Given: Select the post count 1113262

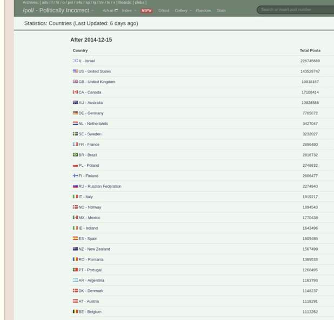Looking at the screenshot, I should [x=310, y=312].
